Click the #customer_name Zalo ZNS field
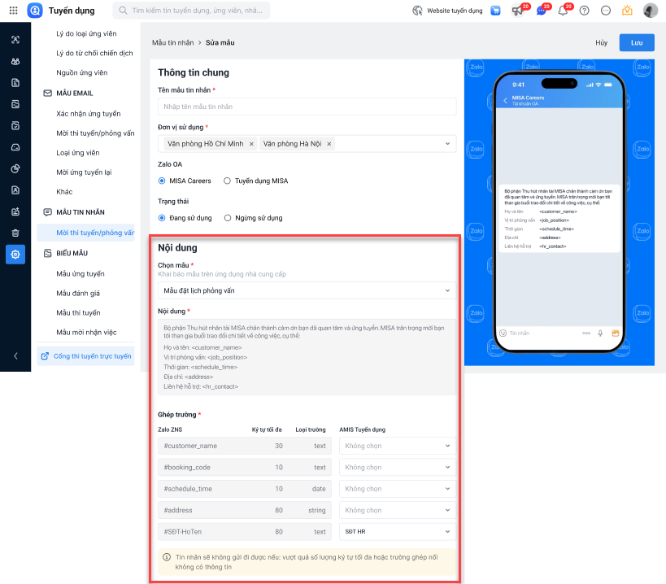 [244, 446]
